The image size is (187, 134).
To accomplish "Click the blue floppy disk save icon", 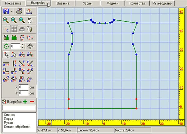I will [6, 11].
